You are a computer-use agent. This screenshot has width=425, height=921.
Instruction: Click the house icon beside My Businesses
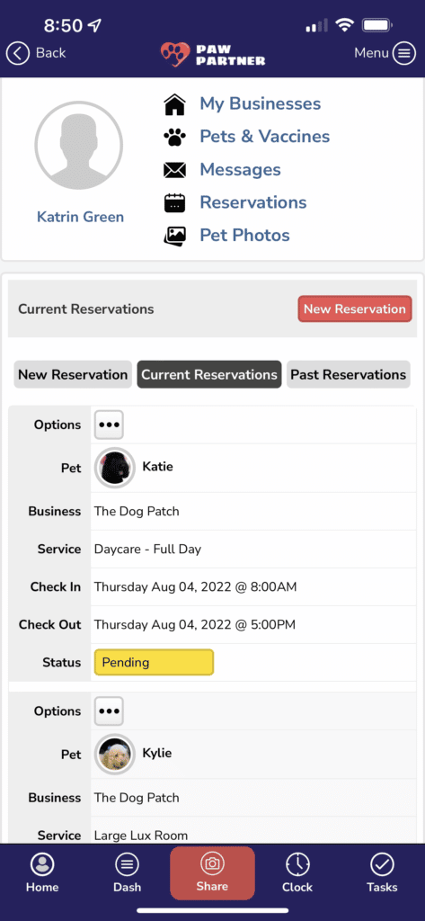pos(174,104)
